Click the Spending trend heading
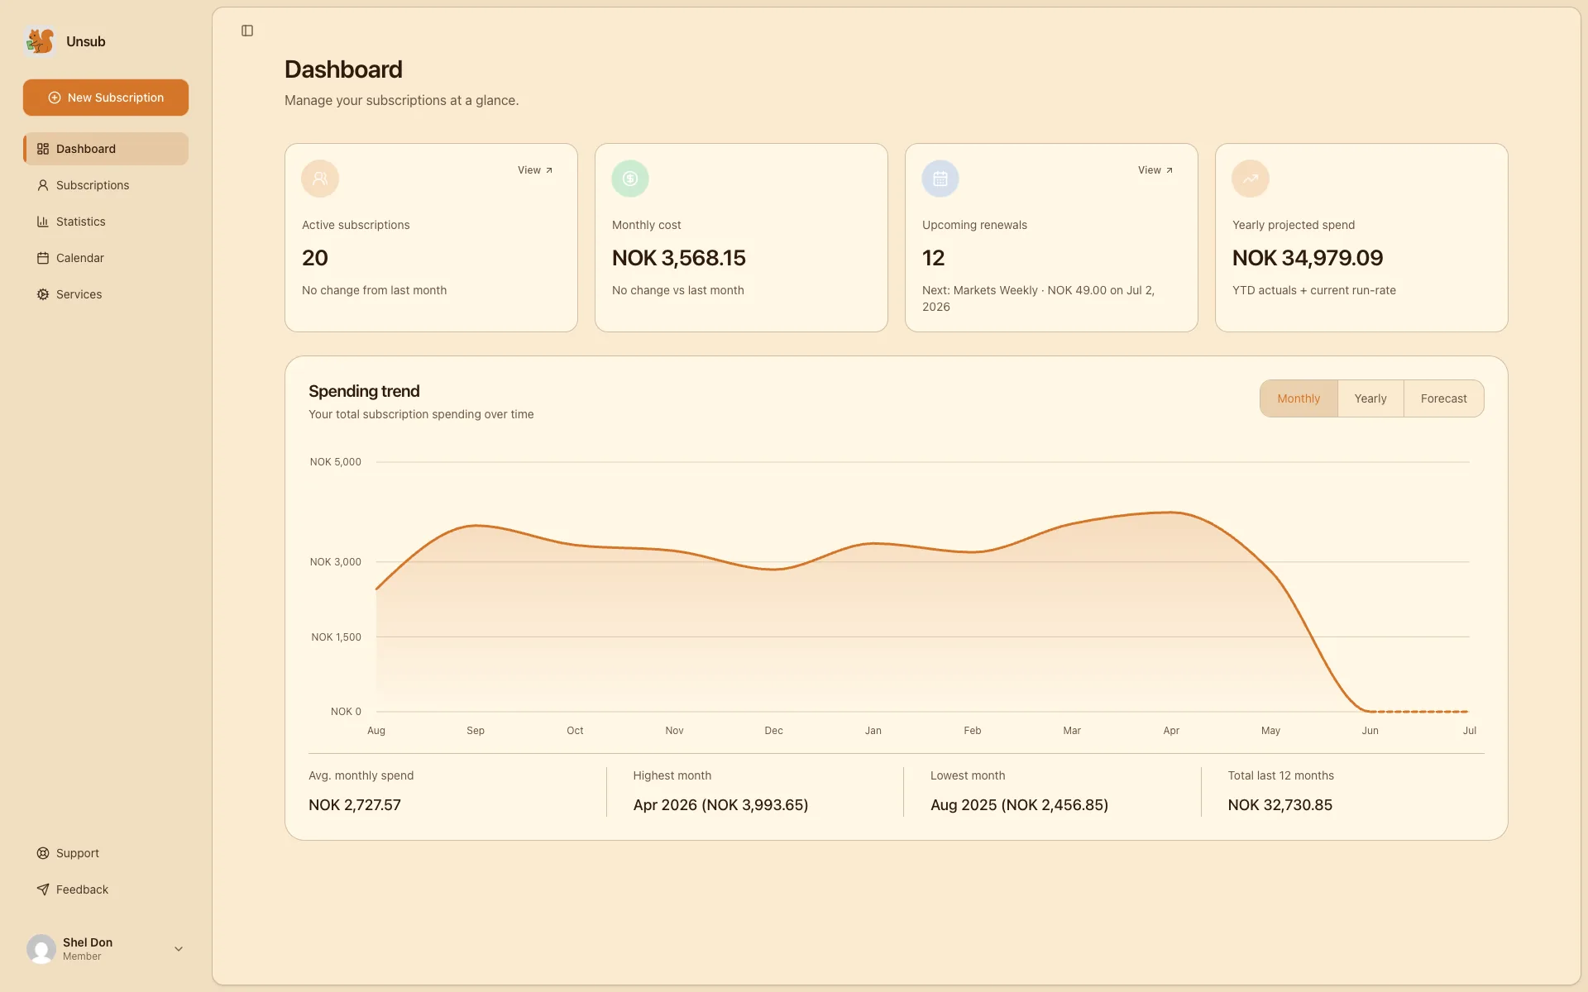Image resolution: width=1588 pixels, height=992 pixels. 364,391
